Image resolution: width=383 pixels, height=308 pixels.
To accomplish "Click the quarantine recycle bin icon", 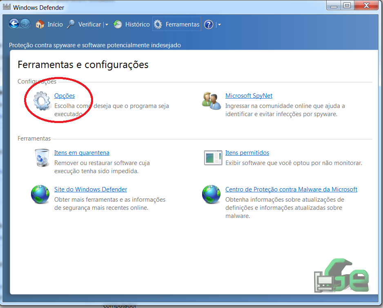I will [x=42, y=158].
